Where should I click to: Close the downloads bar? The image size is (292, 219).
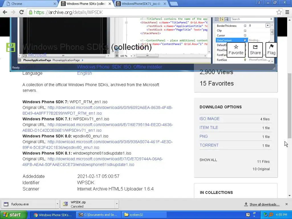pos(286,204)
